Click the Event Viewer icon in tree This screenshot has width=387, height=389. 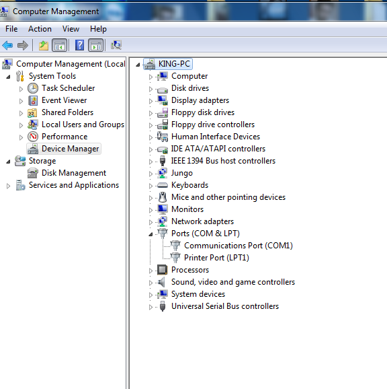click(x=33, y=100)
